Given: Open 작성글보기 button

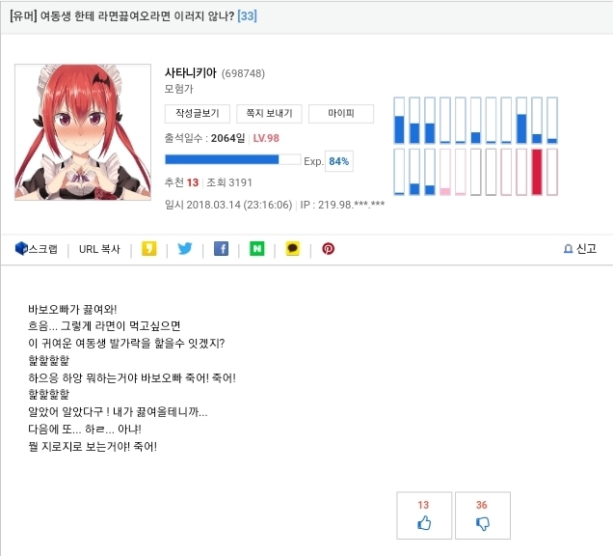Looking at the screenshot, I should click(198, 114).
